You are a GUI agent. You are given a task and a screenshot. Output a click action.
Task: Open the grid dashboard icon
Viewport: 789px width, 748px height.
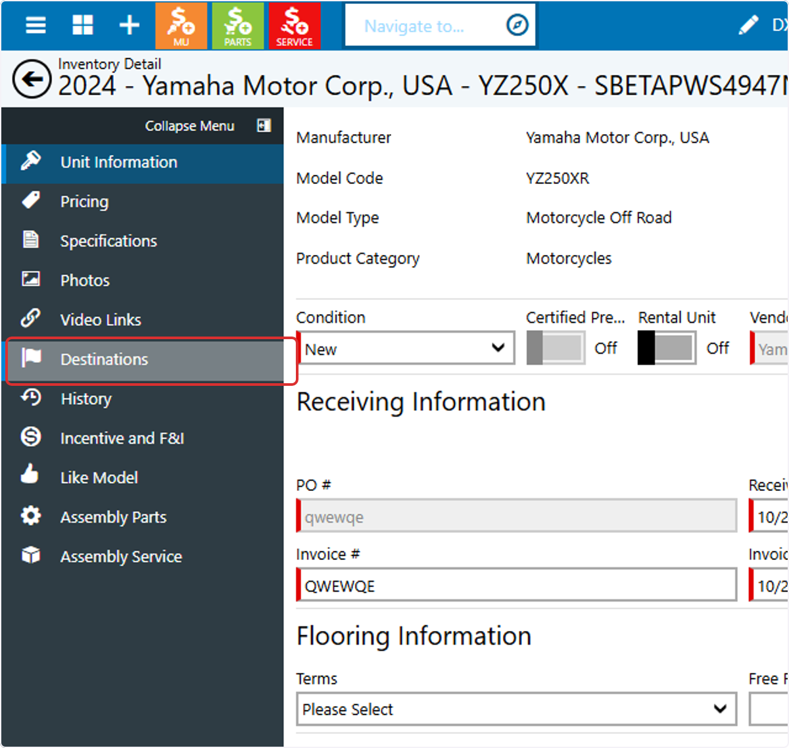click(83, 26)
